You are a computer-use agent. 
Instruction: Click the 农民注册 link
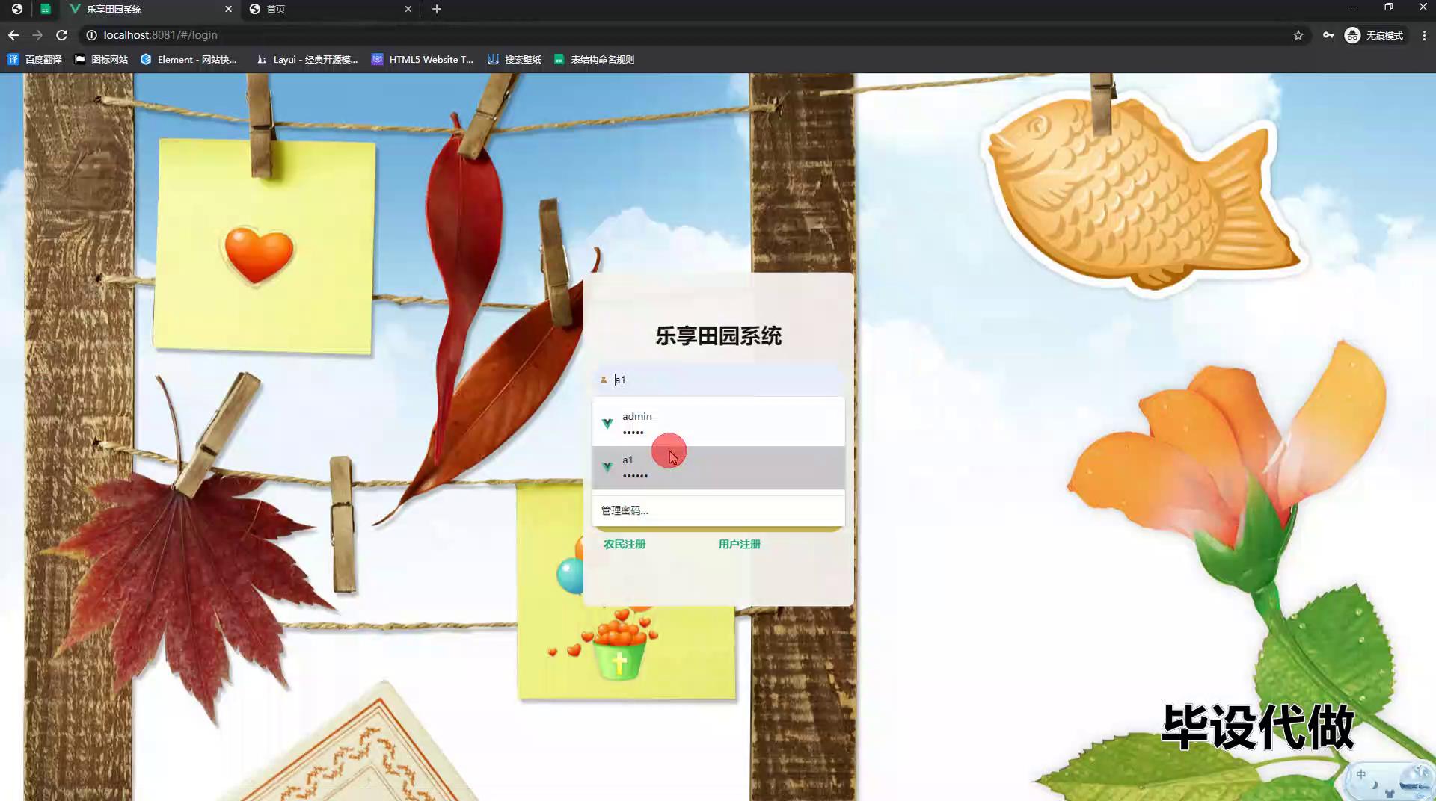tap(625, 544)
